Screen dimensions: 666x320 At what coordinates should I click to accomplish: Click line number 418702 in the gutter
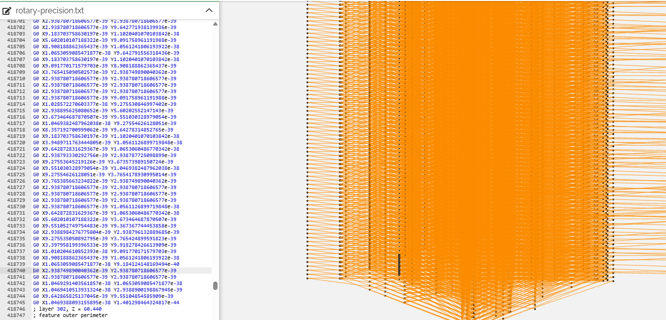coord(16,27)
